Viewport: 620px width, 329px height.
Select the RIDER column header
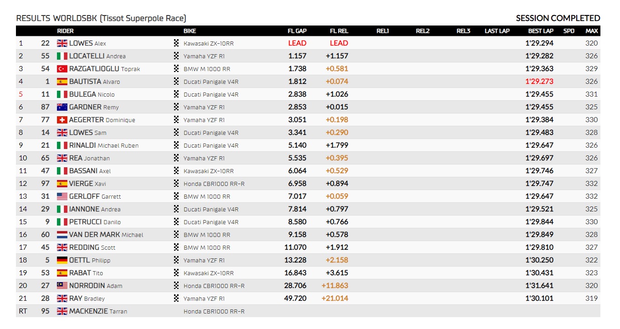[65, 31]
